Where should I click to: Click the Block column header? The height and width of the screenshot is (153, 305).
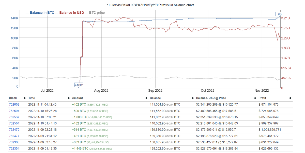tap(13, 98)
